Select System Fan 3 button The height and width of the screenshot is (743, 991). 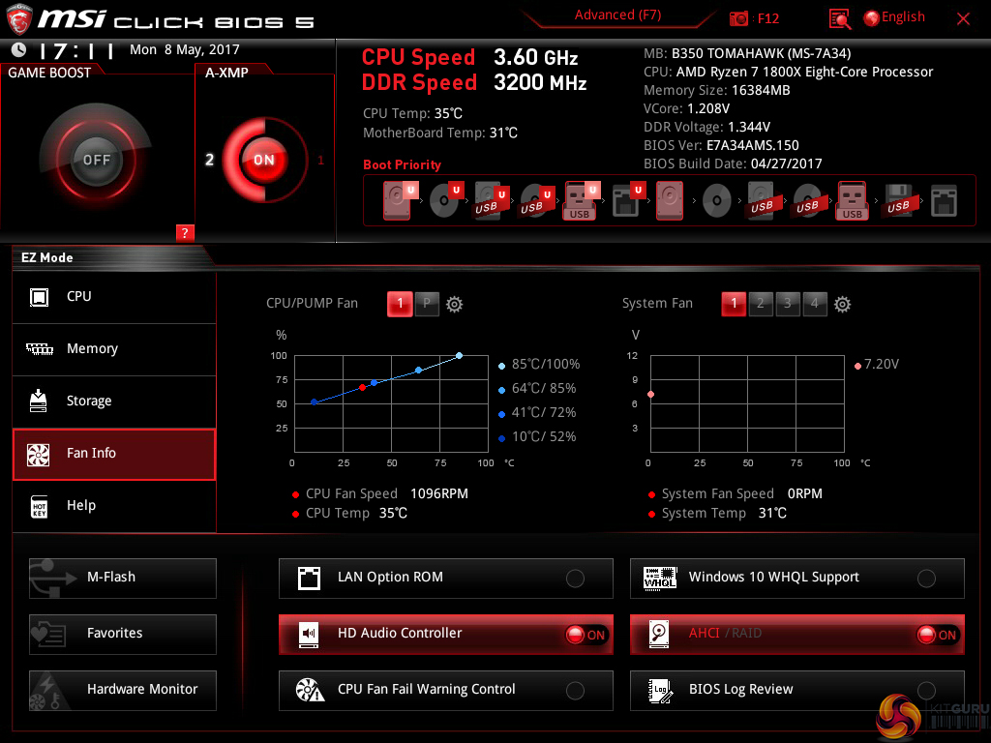788,304
